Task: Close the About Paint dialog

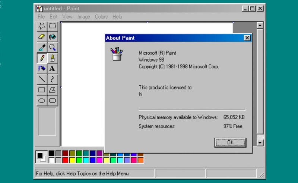Action: click(247, 38)
